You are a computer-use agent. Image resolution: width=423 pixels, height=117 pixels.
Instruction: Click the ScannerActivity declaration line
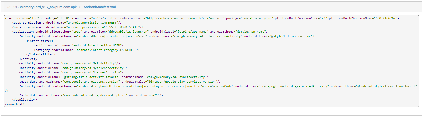pos(72,72)
